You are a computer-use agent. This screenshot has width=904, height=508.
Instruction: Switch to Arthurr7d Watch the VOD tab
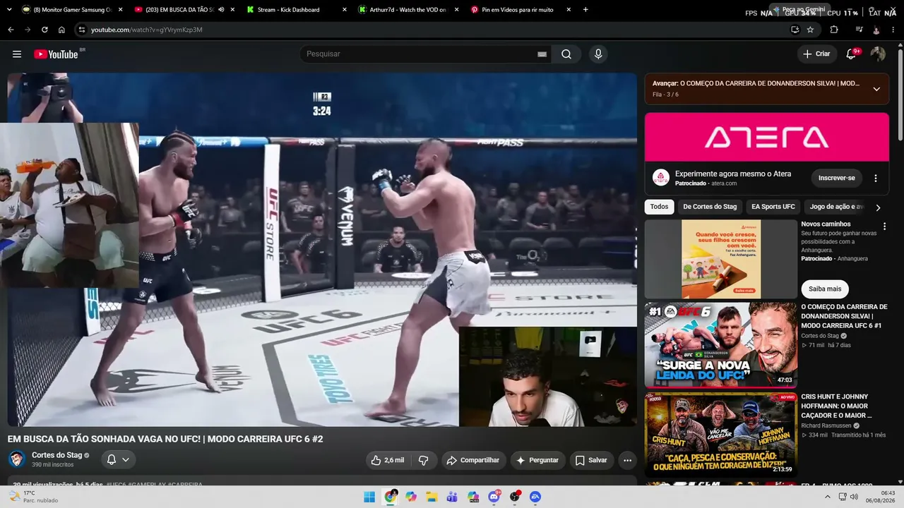pyautogui.click(x=409, y=10)
